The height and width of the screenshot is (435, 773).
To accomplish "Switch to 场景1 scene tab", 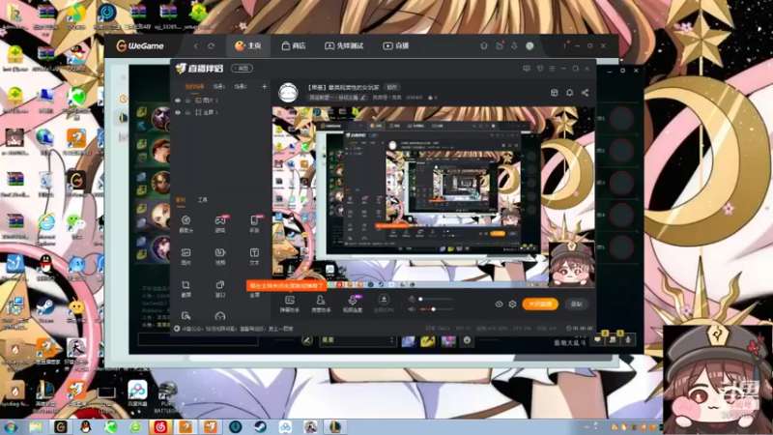I will [x=219, y=87].
